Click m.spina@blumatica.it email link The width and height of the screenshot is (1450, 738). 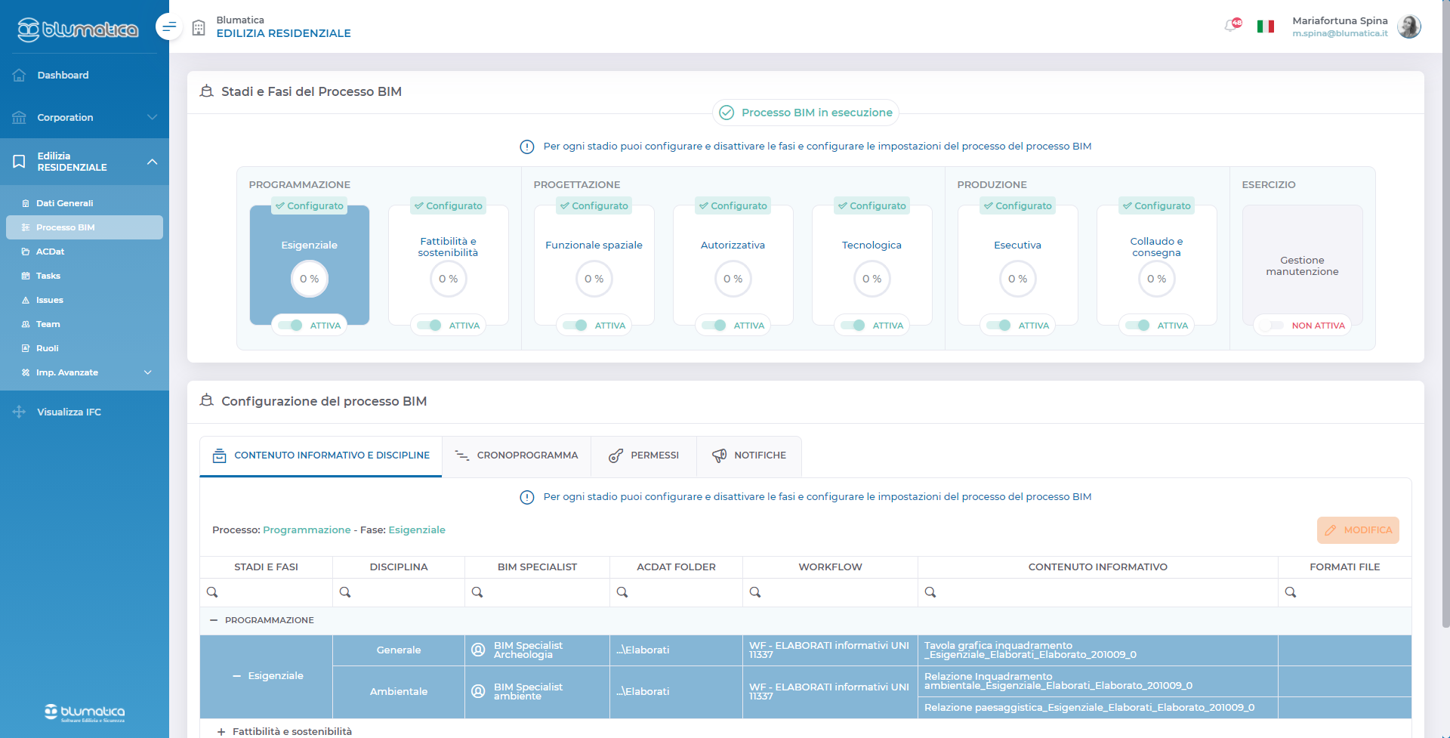click(1340, 33)
